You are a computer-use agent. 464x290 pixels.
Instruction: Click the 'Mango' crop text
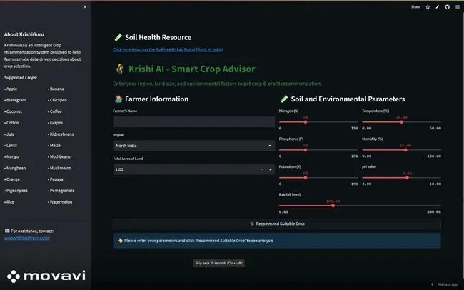coord(12,156)
